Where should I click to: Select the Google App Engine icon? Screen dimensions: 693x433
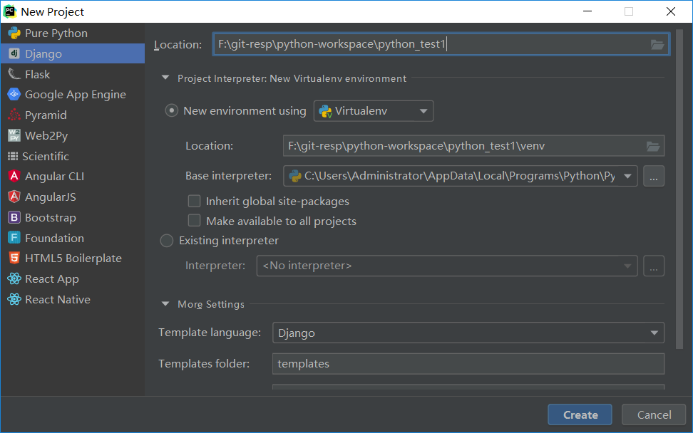click(x=14, y=94)
